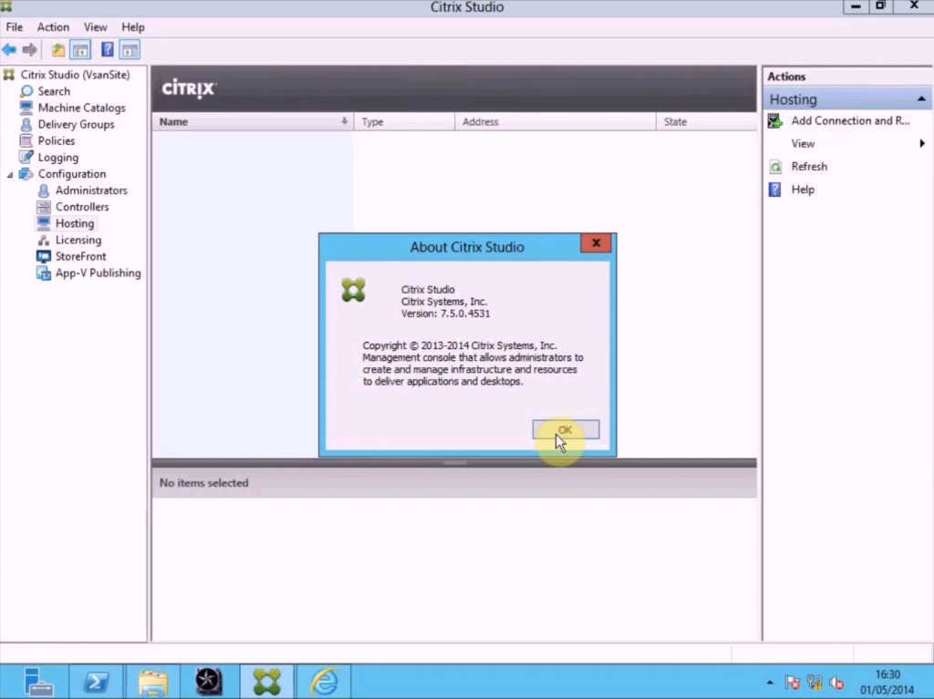
Task: Expand the View submenu arrow
Action: (x=922, y=144)
